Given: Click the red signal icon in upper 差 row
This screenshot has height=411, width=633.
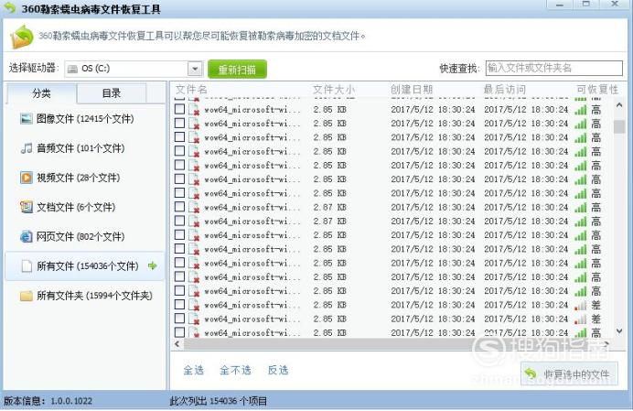Looking at the screenshot, I should (x=580, y=305).
